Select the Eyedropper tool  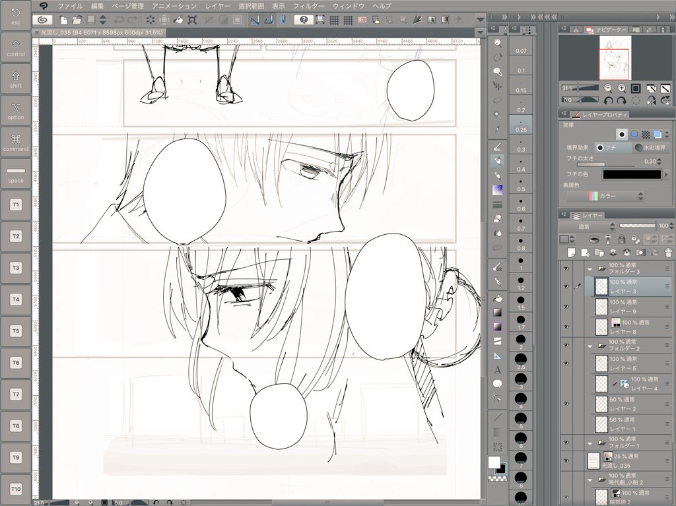pyautogui.click(x=498, y=129)
